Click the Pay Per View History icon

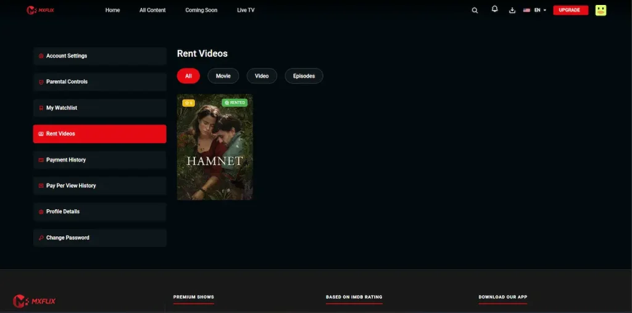(x=41, y=186)
